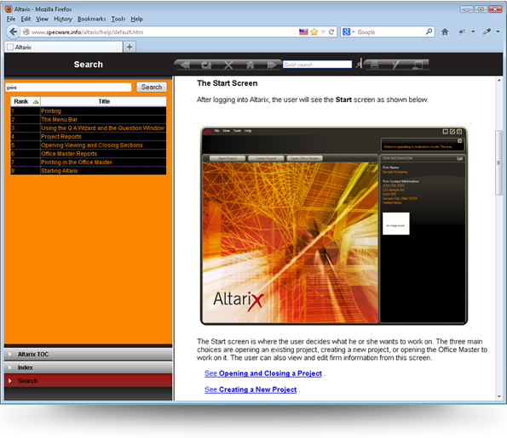Click the help toolbar highlighter icon
507x438 pixels.
click(x=395, y=65)
